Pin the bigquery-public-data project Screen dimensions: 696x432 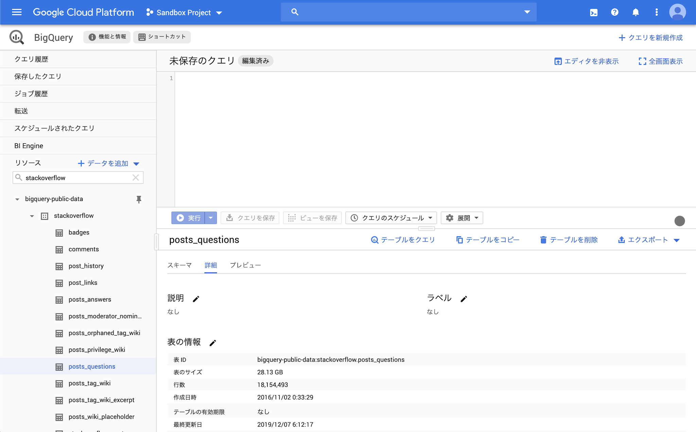pos(139,199)
